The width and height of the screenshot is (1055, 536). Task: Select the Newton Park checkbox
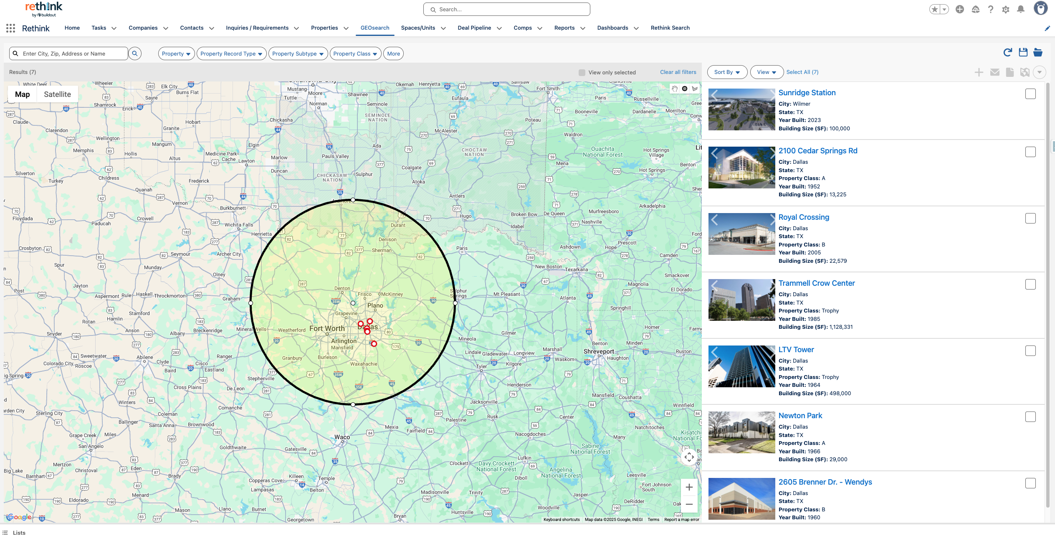[1030, 417]
